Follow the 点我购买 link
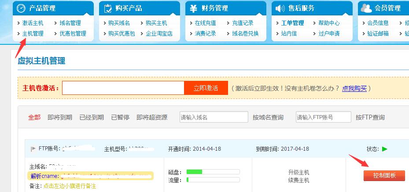 [x=354, y=88]
